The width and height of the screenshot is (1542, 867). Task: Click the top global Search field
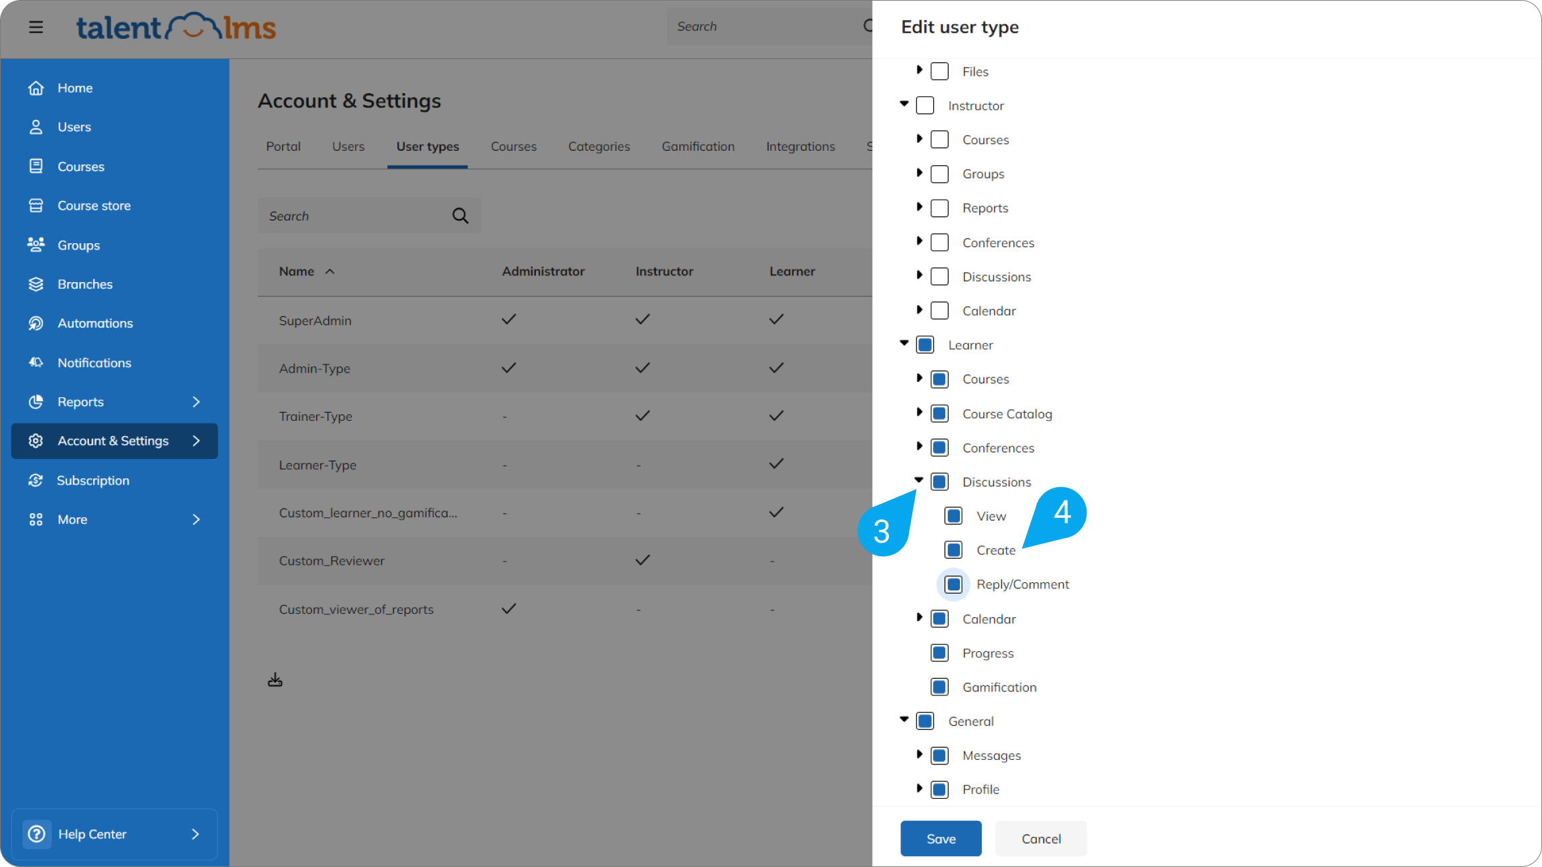pos(770,27)
